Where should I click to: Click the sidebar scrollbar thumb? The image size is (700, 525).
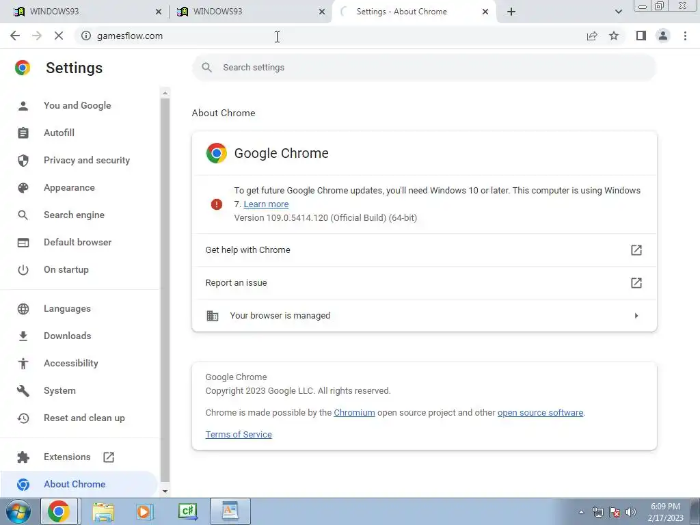(x=165, y=290)
